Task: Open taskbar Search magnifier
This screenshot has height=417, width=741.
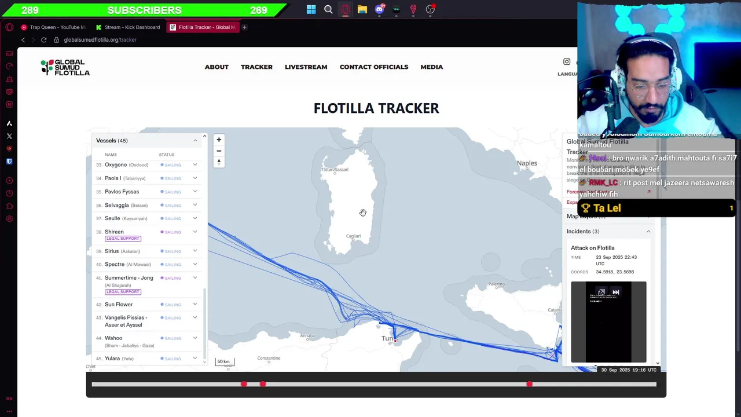Action: tap(328, 9)
